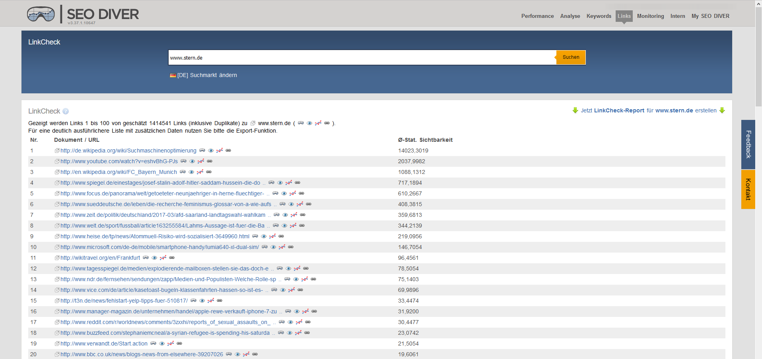Screen dimensions: 762x359
Task: Open goggles icon in reddit.com worldnews row
Action: [282, 322]
